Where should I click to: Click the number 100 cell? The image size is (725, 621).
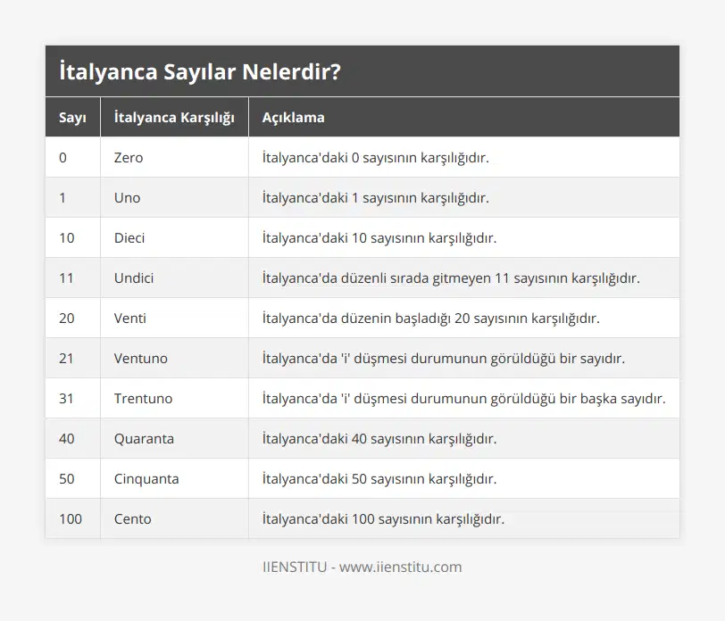(x=71, y=518)
